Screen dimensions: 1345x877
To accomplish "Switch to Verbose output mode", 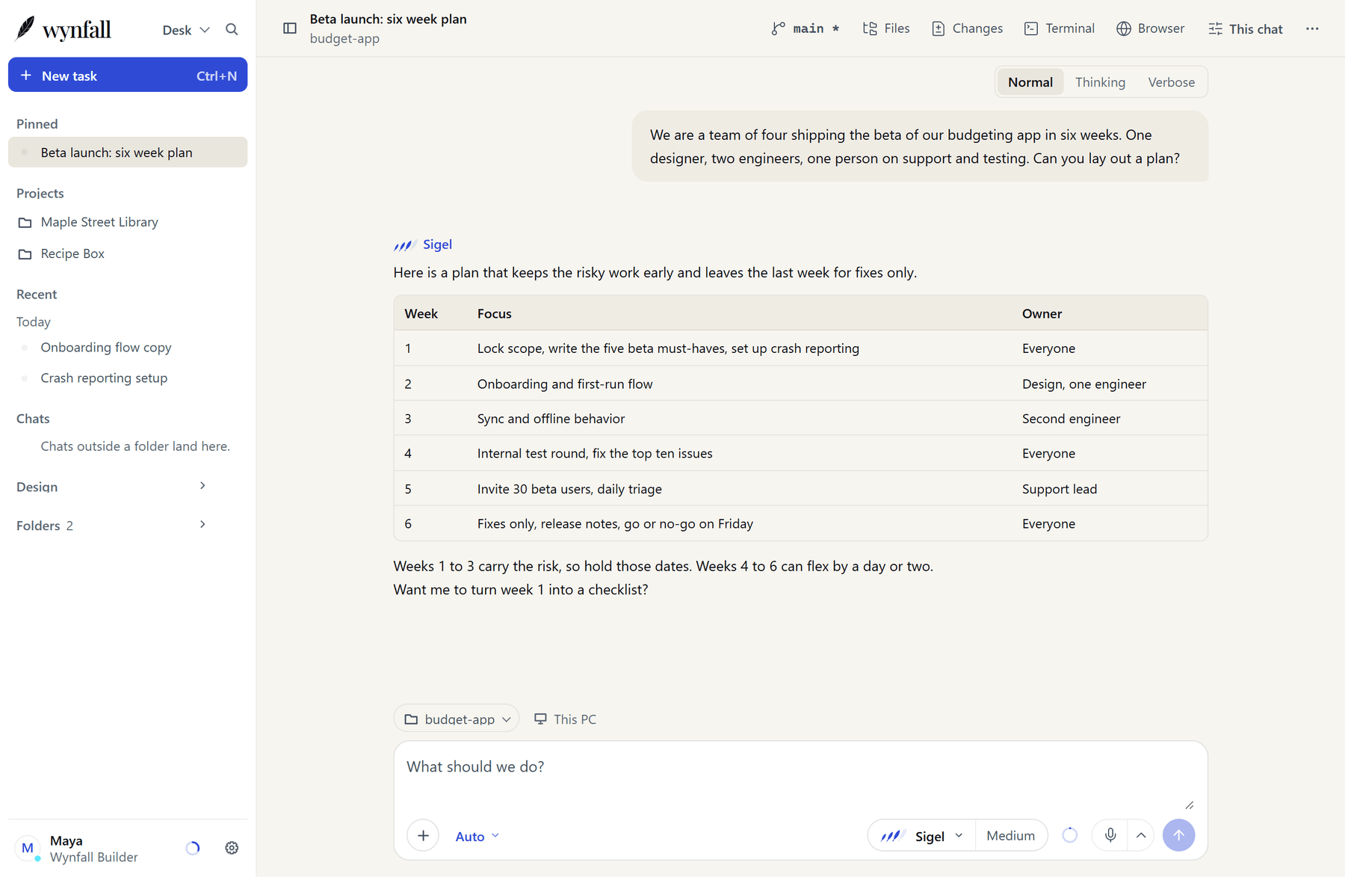I will click(x=1171, y=82).
